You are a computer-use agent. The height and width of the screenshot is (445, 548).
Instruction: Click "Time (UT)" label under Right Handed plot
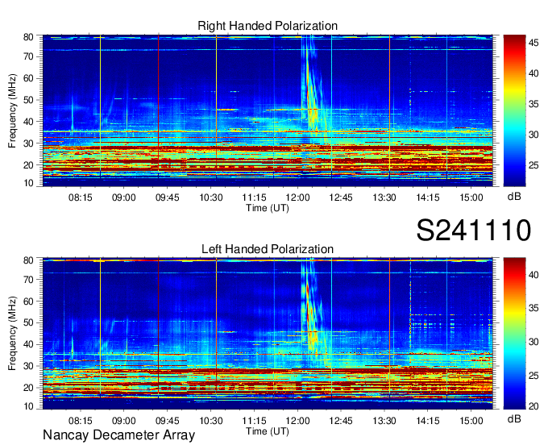click(268, 208)
